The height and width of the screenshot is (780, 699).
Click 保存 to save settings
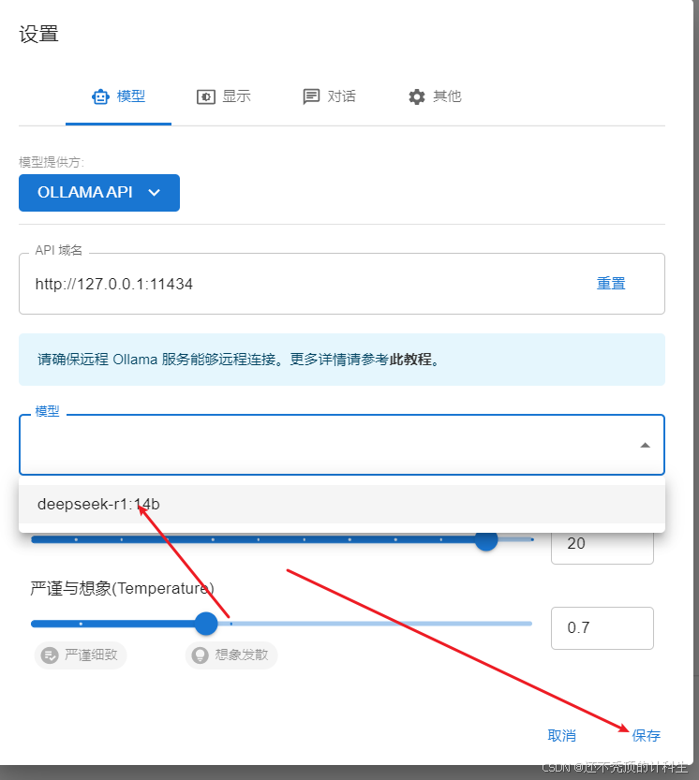pyautogui.click(x=647, y=735)
